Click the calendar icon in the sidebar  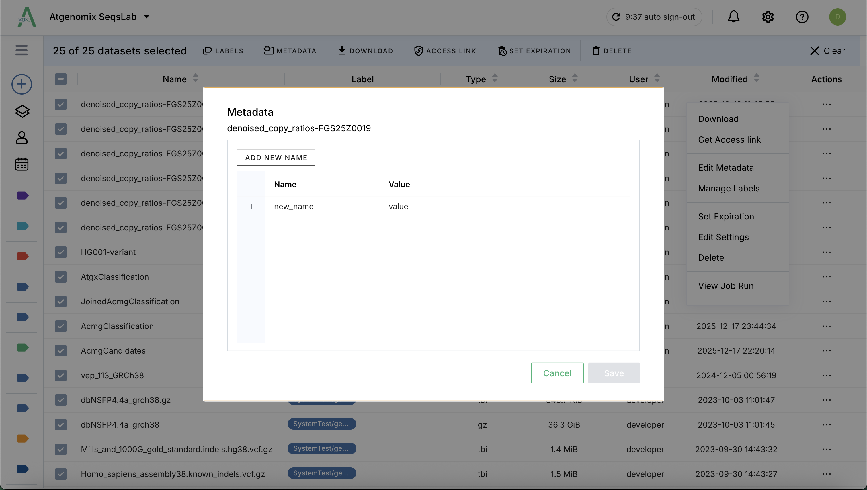click(21, 164)
